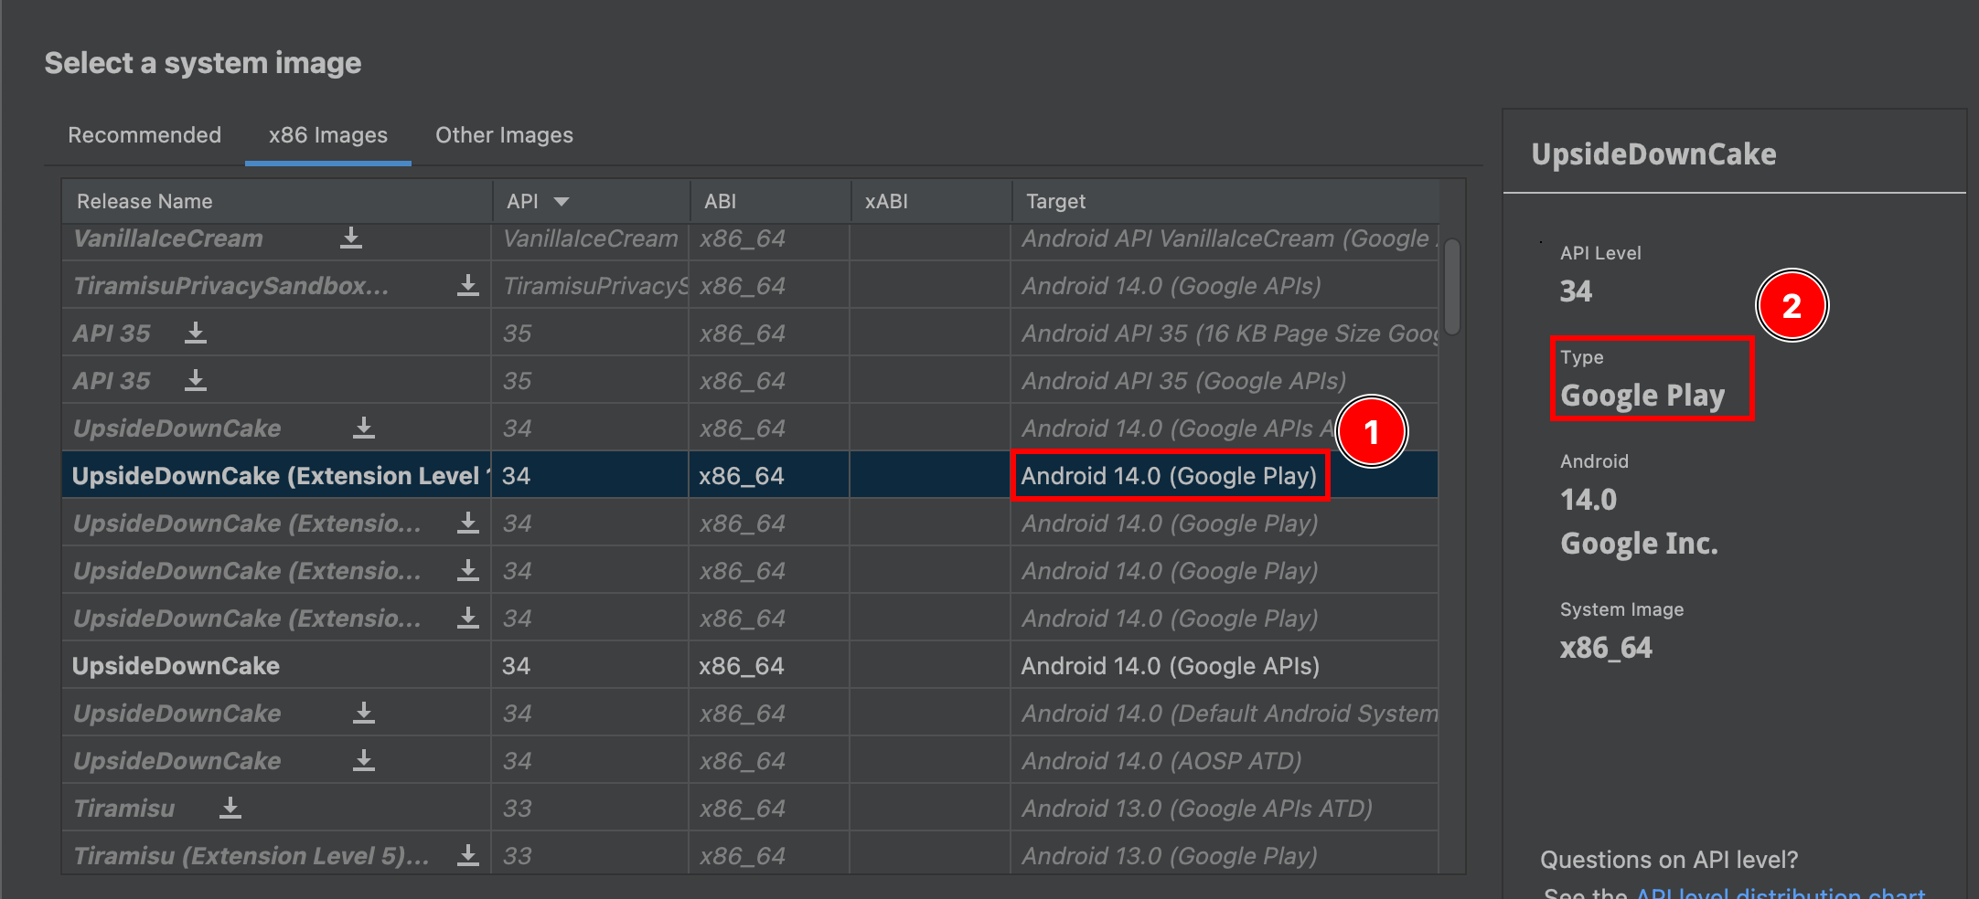Download the first UpsideDownCake Extension image
Screen dimensions: 1979x899
pos(468,523)
